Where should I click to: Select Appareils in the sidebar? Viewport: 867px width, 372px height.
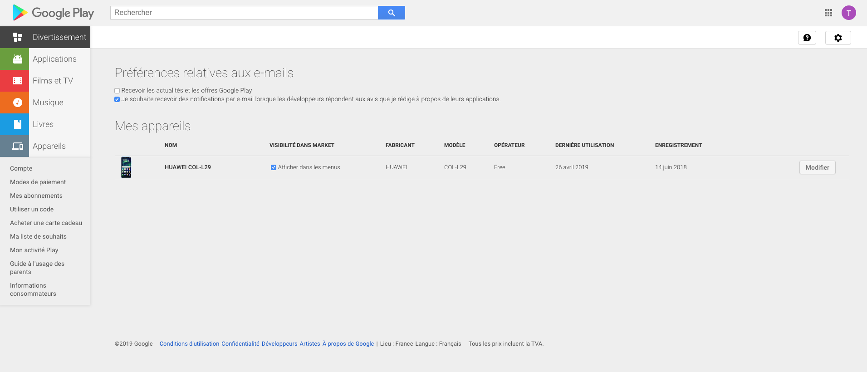pos(49,146)
